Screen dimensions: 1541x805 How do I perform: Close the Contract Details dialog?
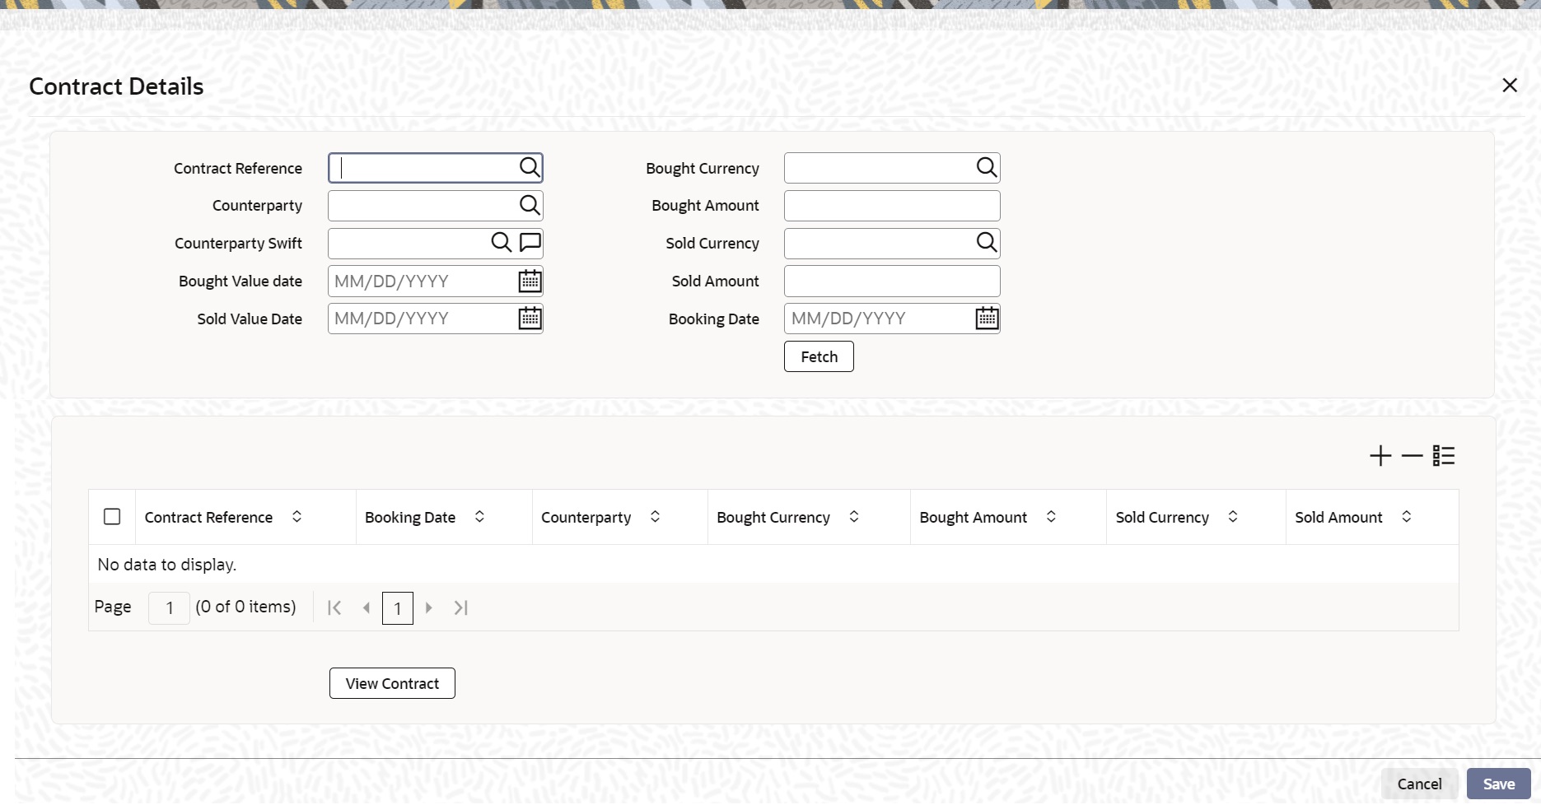point(1510,86)
